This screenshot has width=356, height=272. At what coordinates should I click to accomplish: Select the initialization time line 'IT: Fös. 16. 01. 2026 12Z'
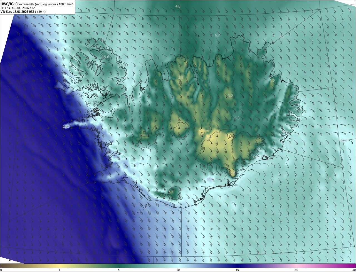click(x=18, y=8)
